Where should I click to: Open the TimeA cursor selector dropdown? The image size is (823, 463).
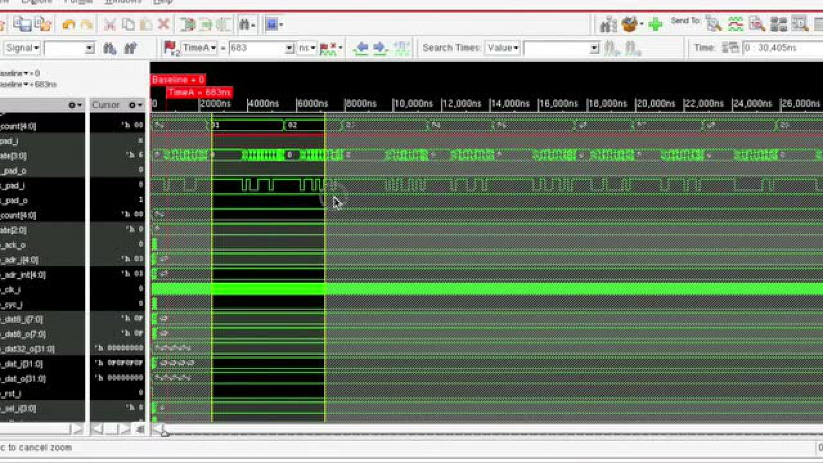click(199, 48)
